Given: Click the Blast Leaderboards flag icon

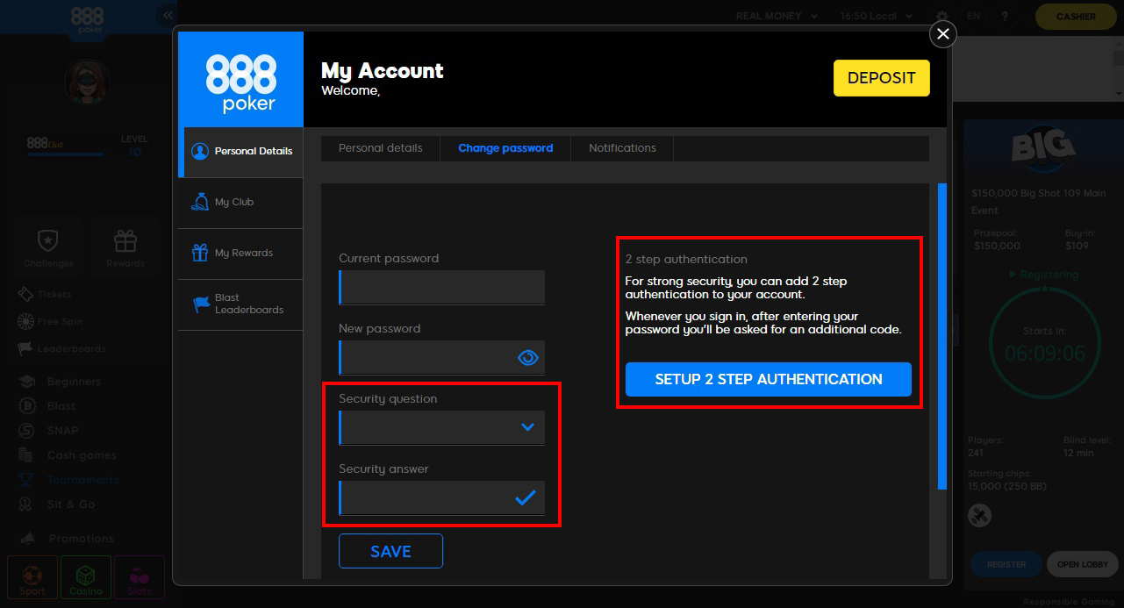Looking at the screenshot, I should pyautogui.click(x=201, y=304).
